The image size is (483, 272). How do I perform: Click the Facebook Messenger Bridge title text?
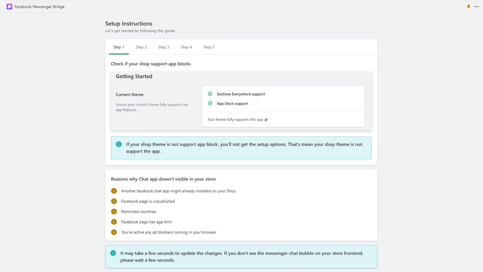tap(40, 6)
